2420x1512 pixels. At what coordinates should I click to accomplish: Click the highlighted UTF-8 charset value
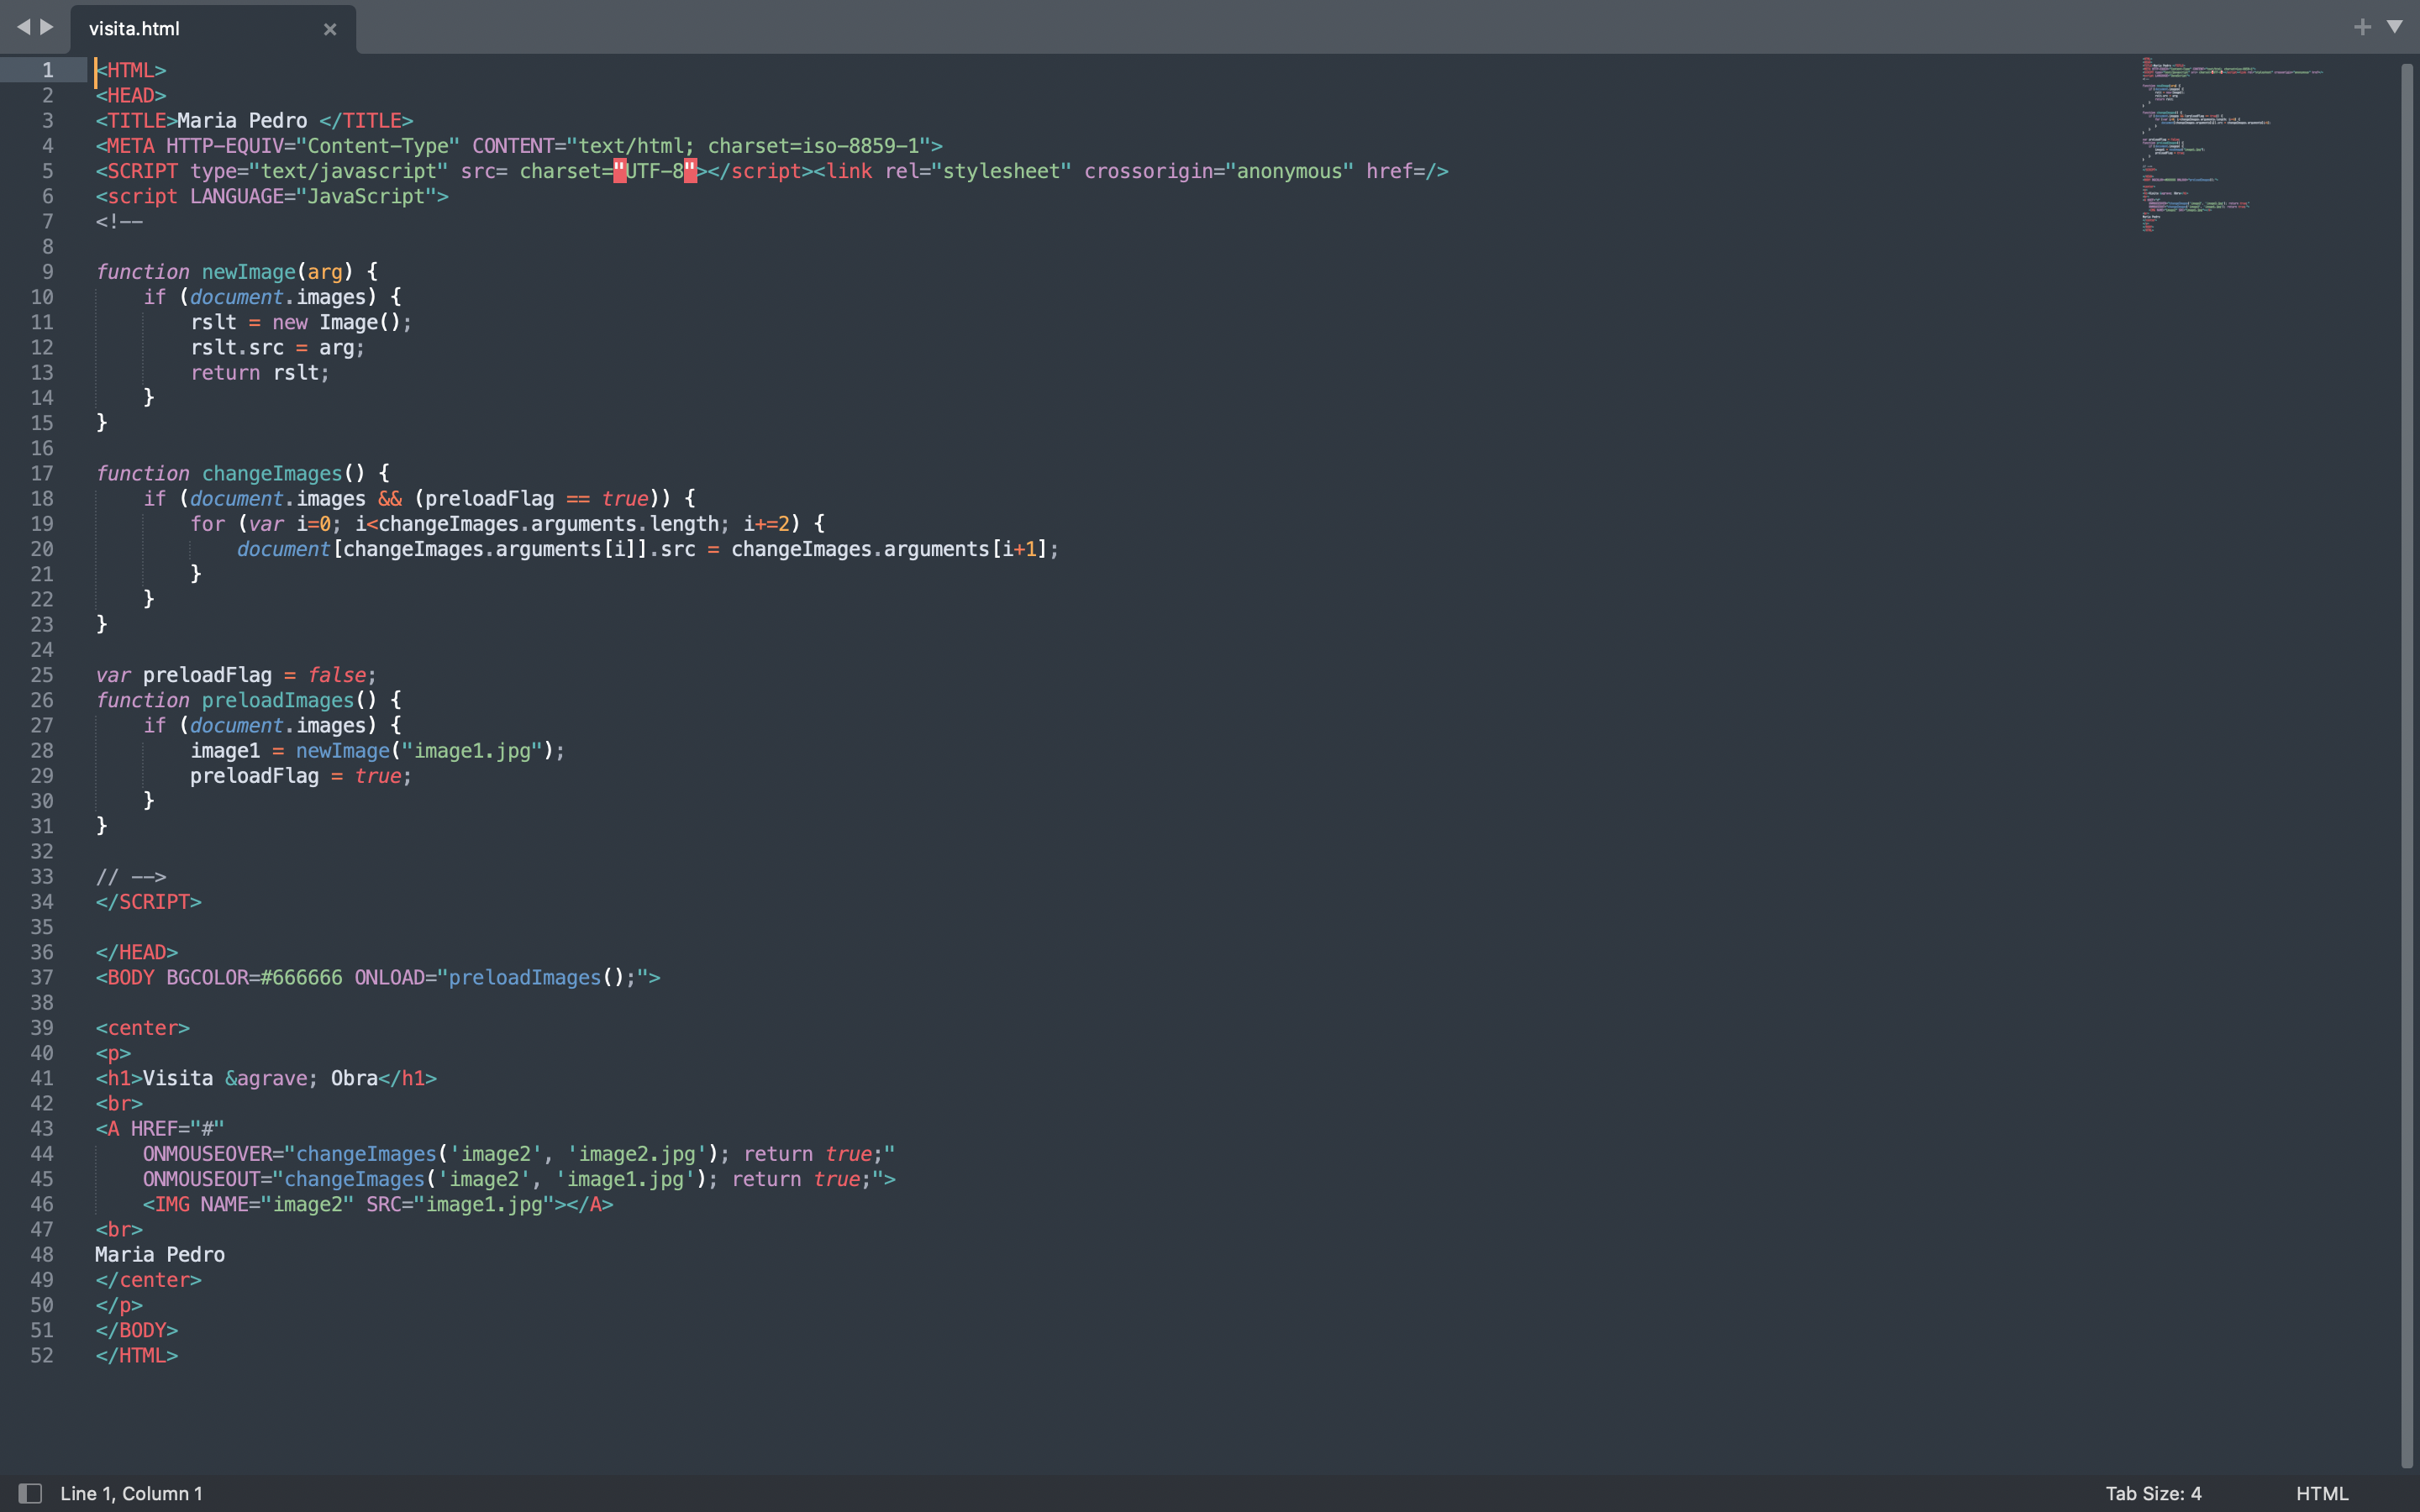tap(655, 171)
